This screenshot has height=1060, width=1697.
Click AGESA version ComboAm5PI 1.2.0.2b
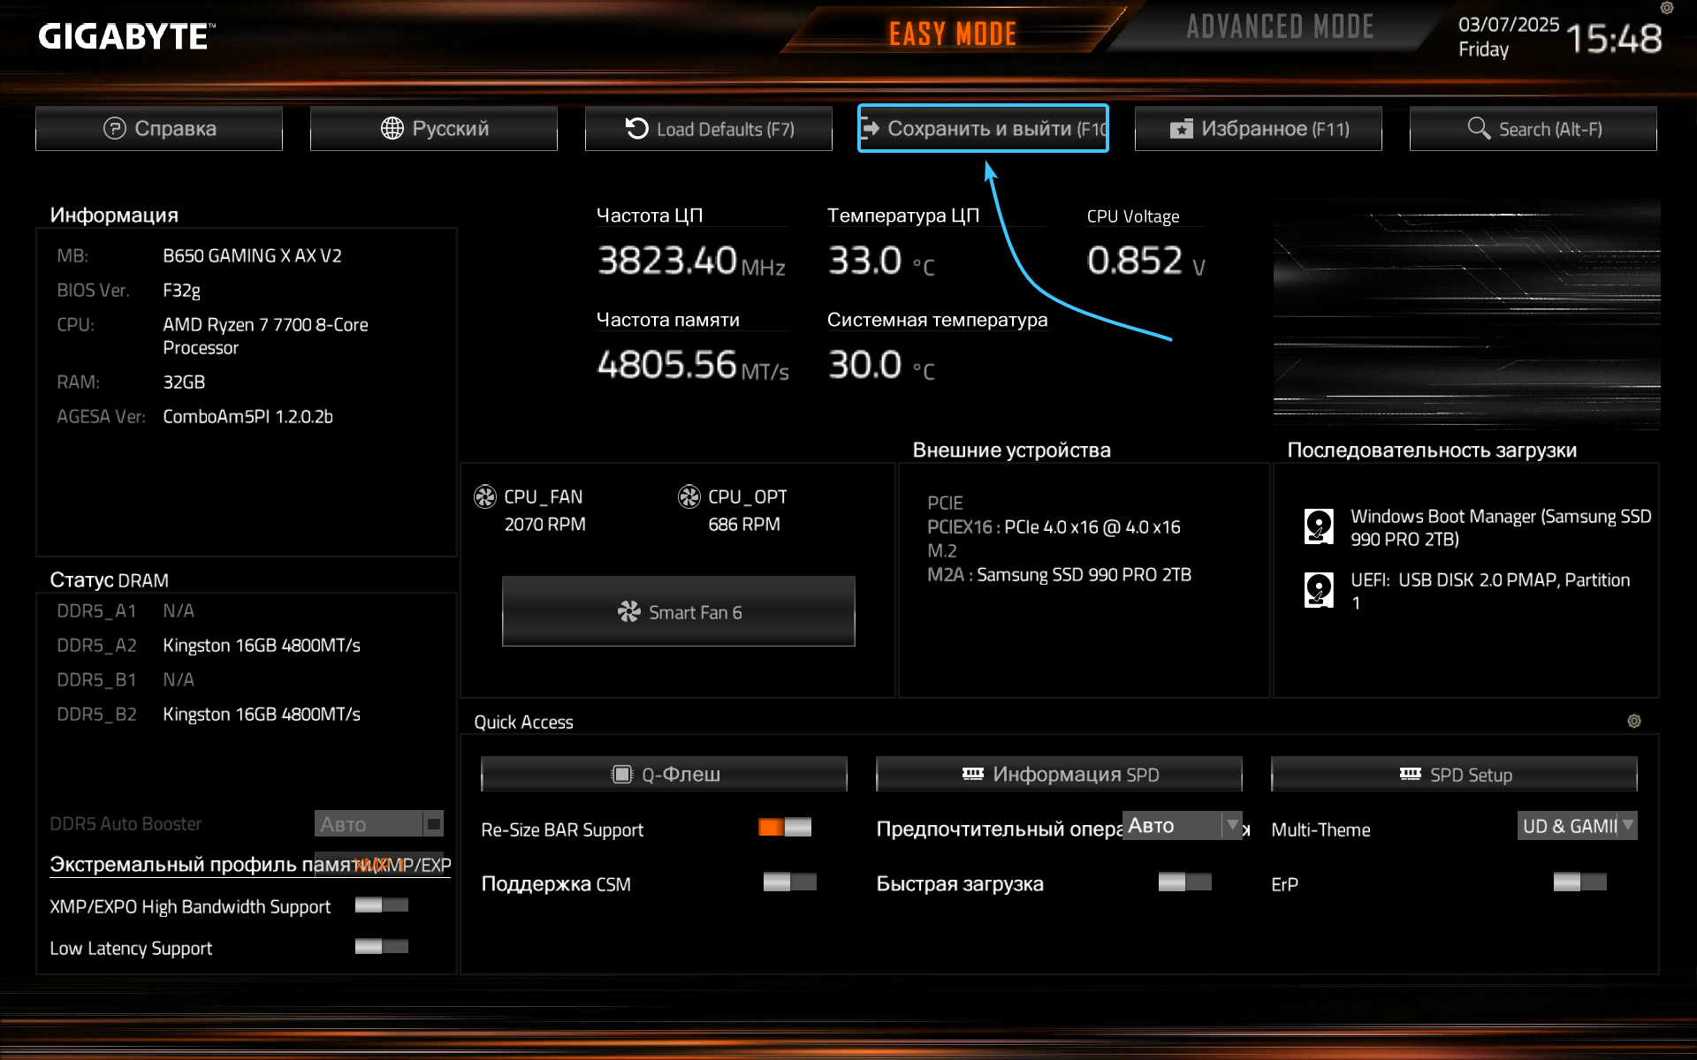tap(247, 417)
